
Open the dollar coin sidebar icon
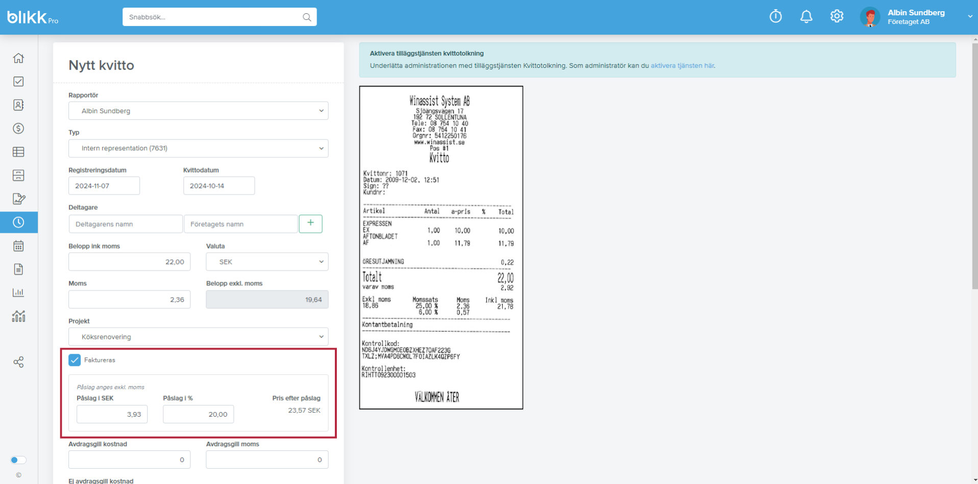pyautogui.click(x=18, y=128)
